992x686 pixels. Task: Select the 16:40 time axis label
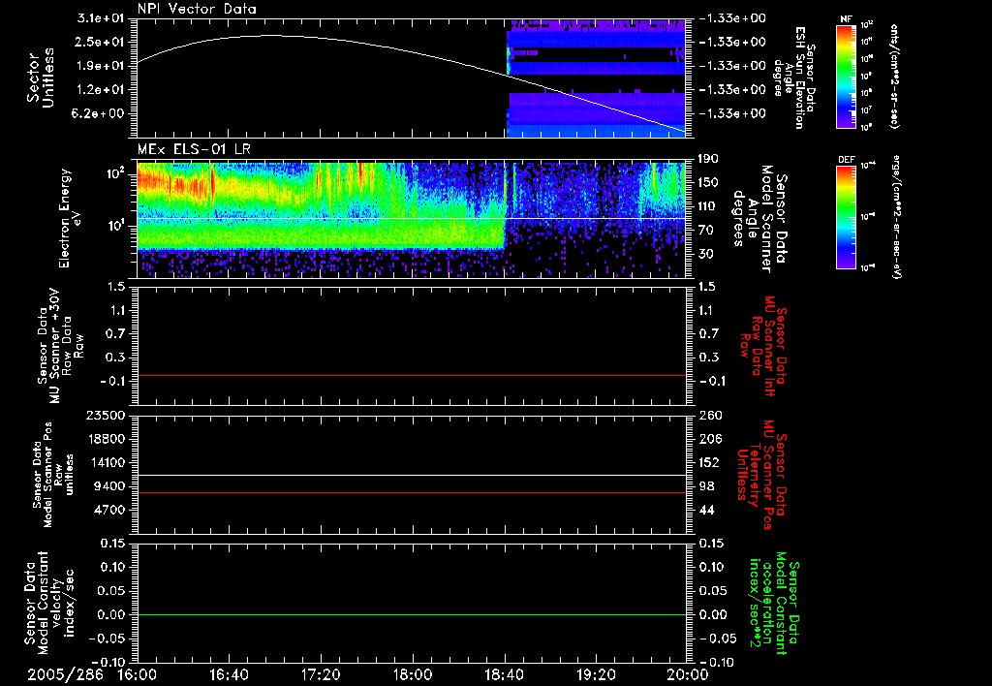(229, 674)
